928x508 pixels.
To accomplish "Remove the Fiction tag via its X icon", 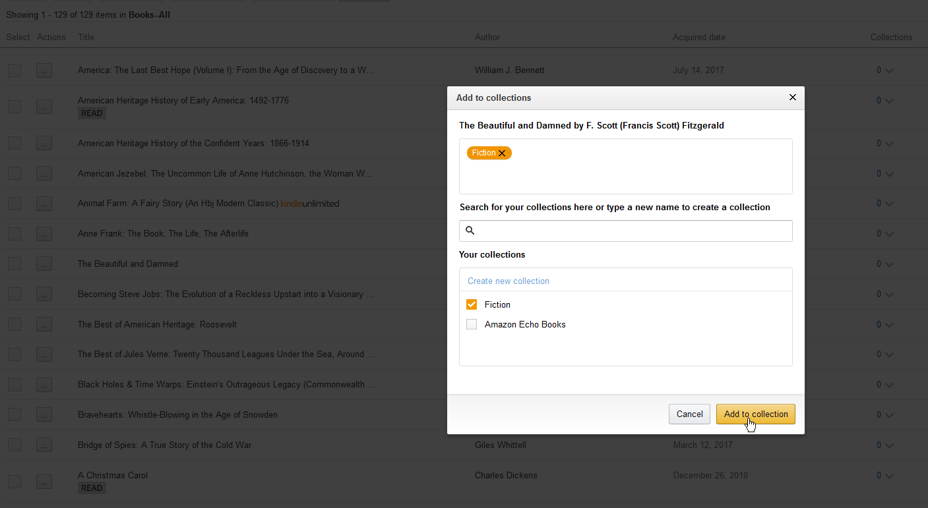I will (502, 152).
